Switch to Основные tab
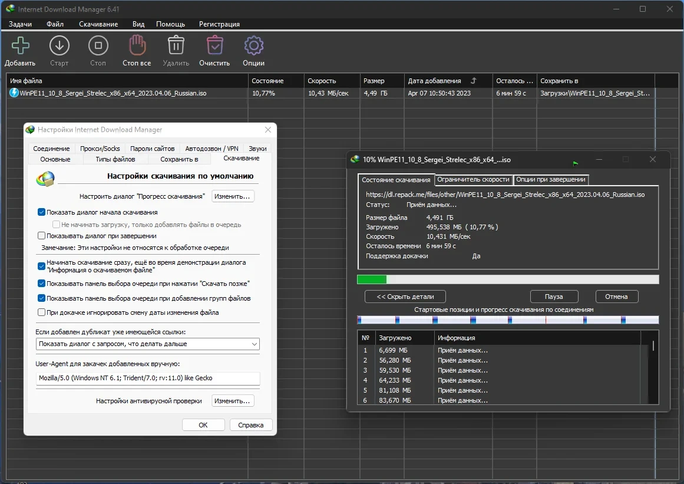This screenshot has height=484, width=684. click(x=55, y=159)
